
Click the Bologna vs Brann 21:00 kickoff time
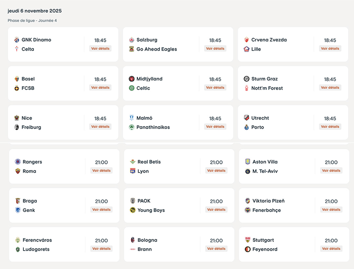(x=216, y=241)
